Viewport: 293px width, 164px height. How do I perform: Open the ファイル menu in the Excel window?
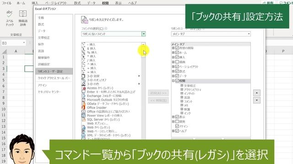[6, 3]
